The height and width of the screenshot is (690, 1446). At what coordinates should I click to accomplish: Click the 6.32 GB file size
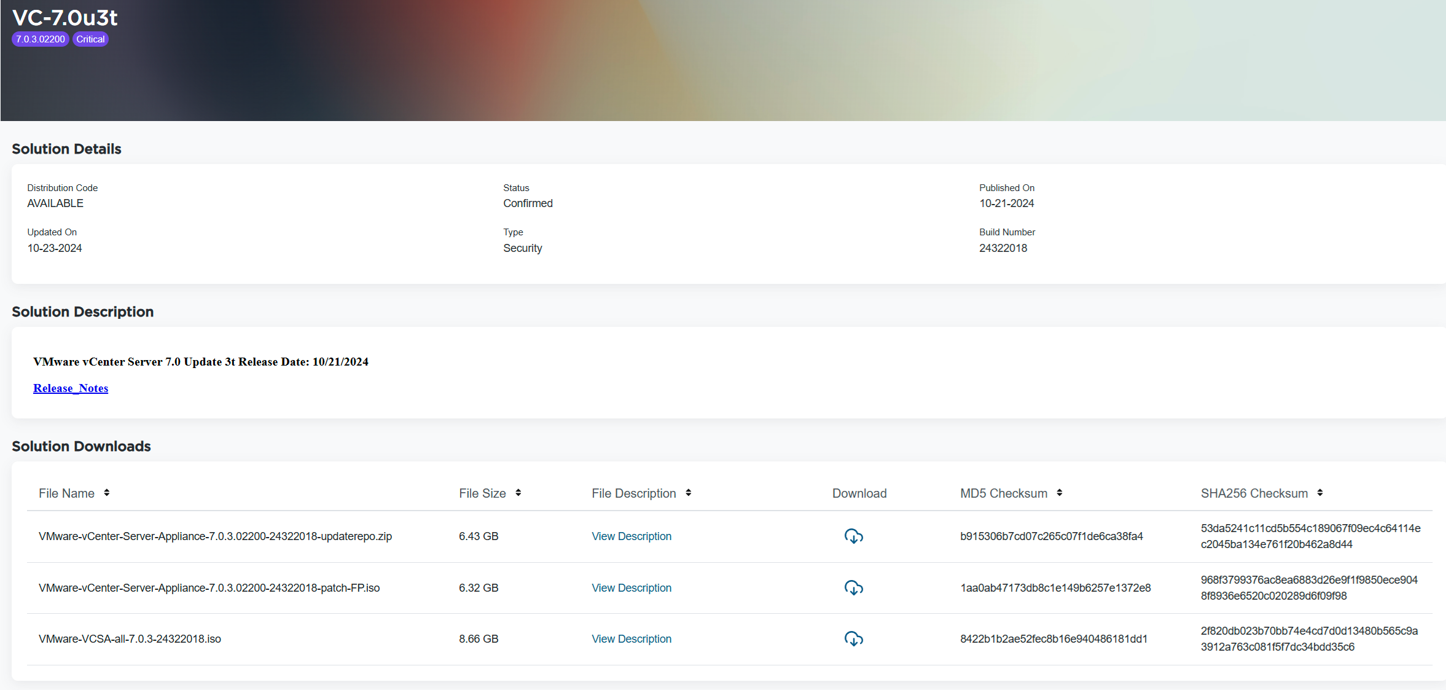click(x=479, y=588)
